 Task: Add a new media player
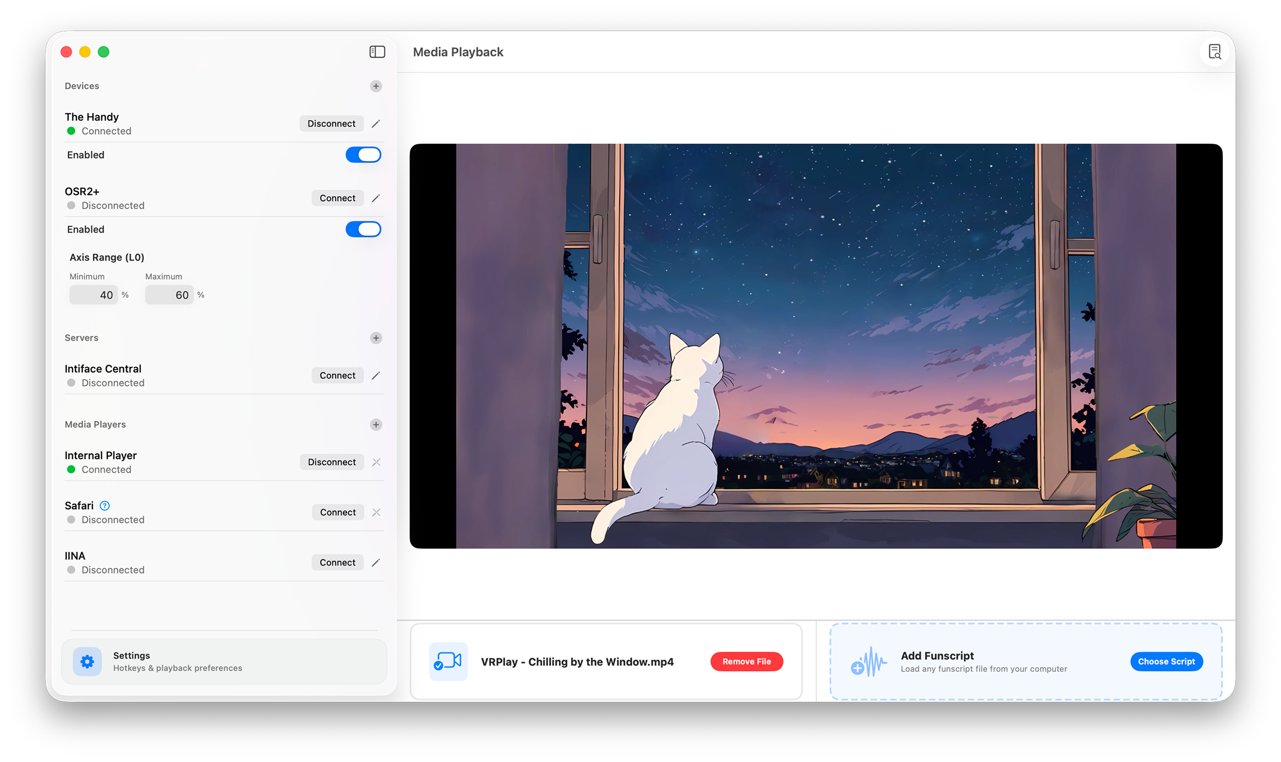(376, 424)
